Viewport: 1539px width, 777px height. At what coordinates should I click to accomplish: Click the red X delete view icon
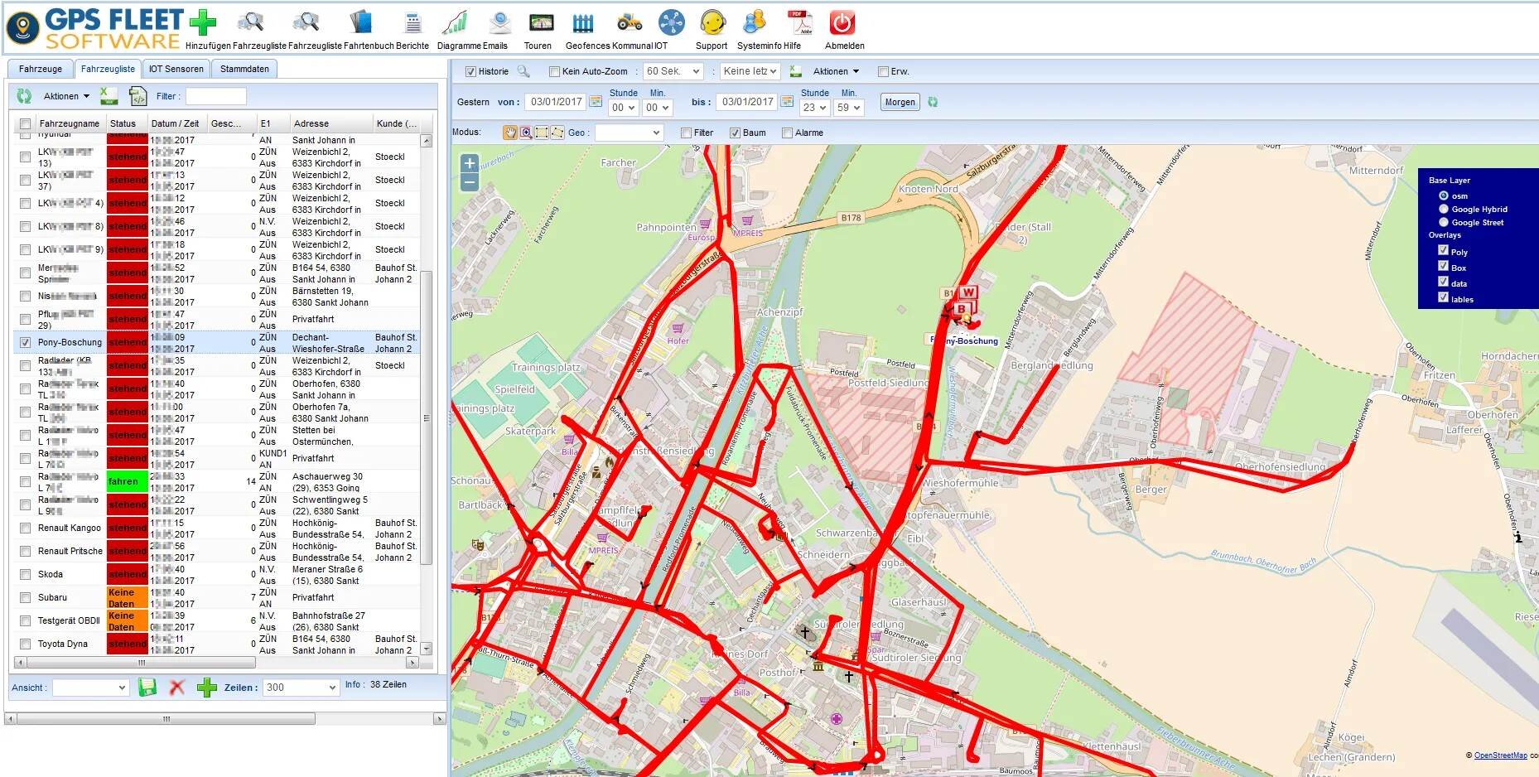click(x=176, y=688)
